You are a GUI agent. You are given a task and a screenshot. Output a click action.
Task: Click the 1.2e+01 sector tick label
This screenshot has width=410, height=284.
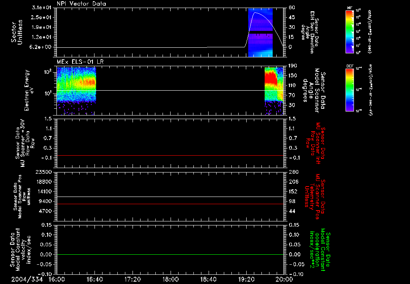tap(42, 37)
